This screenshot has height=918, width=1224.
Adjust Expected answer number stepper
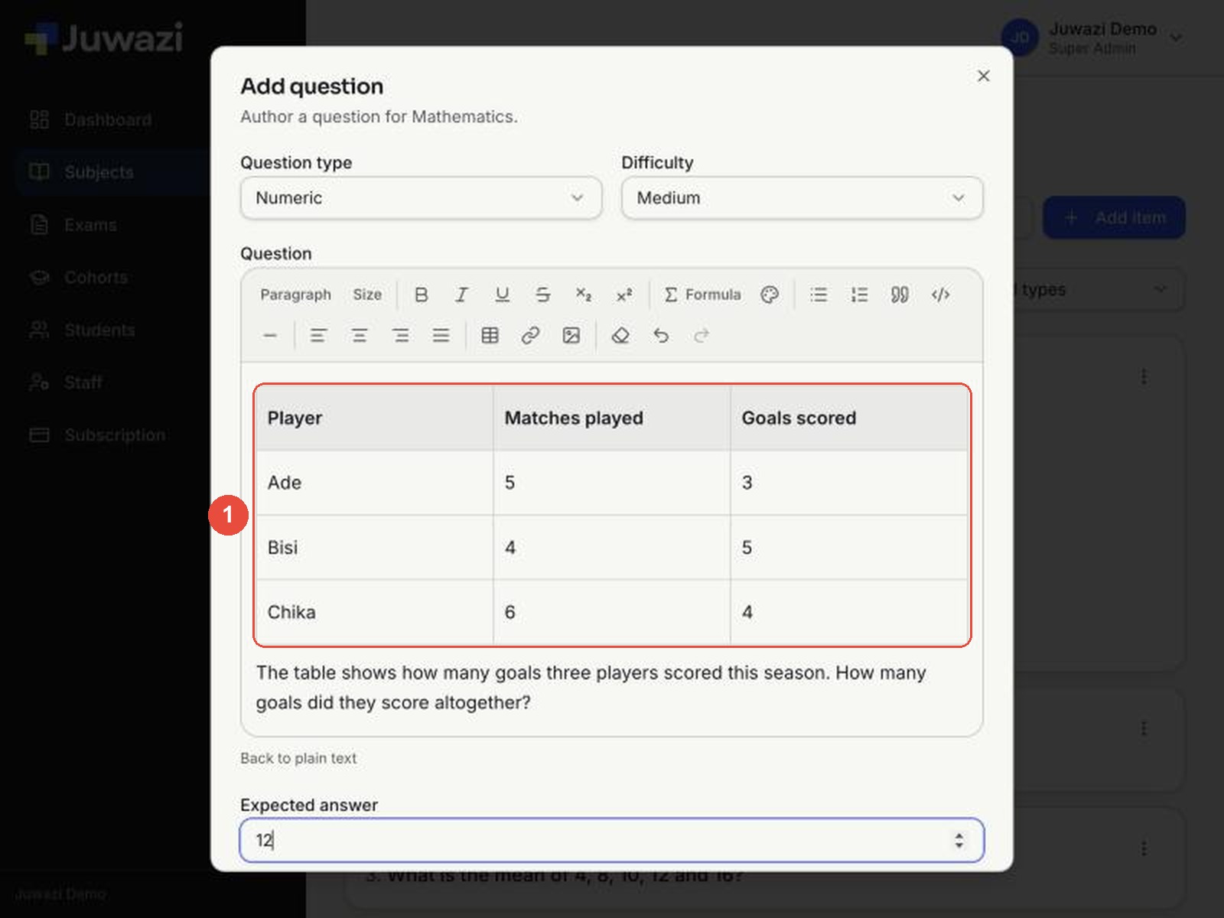(x=959, y=840)
